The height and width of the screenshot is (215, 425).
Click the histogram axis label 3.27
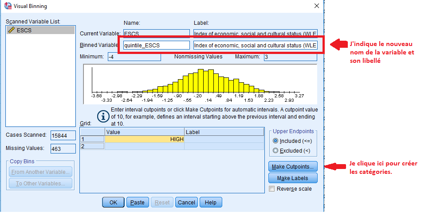pyautogui.click(x=299, y=96)
